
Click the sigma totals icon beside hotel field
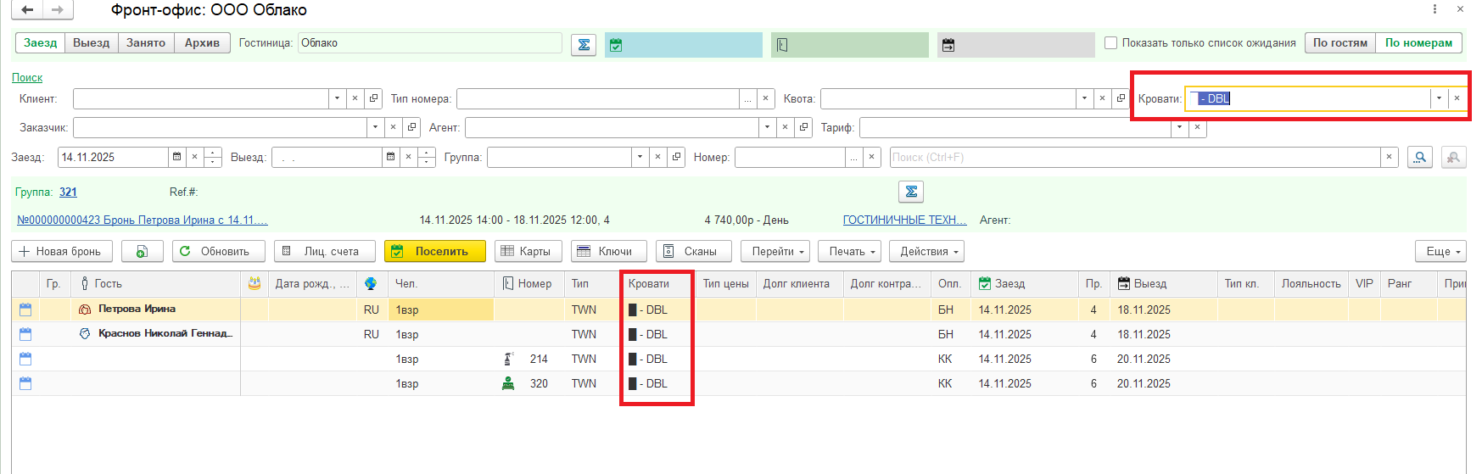584,44
